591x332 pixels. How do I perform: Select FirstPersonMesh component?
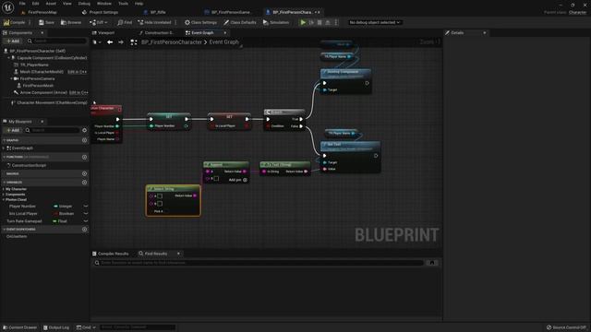(x=38, y=86)
